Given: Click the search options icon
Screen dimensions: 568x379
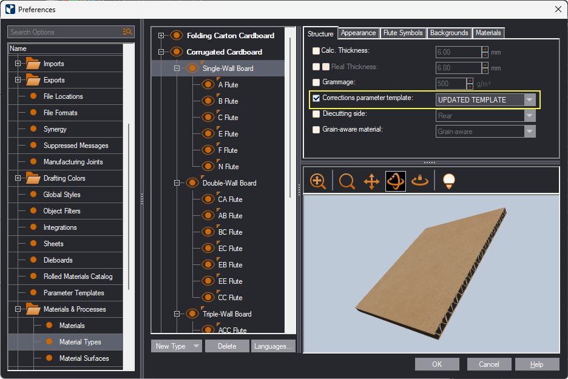Looking at the screenshot, I should click(x=127, y=32).
